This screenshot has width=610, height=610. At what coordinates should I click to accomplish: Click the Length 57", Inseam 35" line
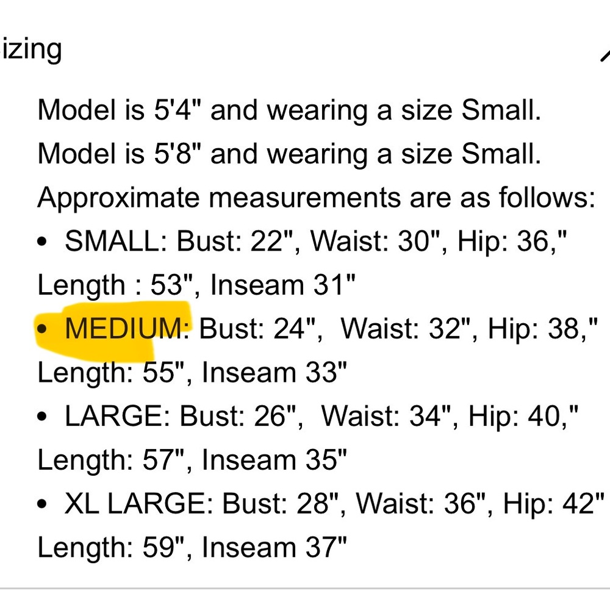pos(192,460)
